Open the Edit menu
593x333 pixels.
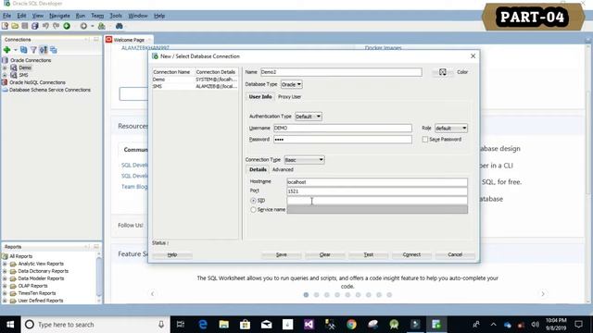[x=21, y=16]
